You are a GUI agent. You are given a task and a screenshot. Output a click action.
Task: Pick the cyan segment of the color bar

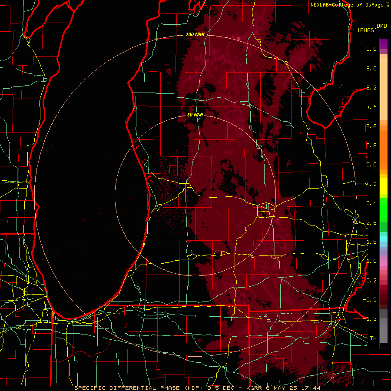pos(384,239)
